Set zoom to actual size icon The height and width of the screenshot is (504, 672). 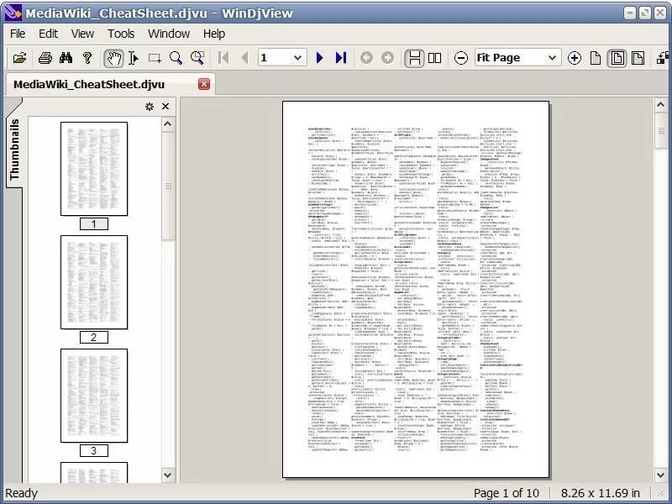click(596, 58)
